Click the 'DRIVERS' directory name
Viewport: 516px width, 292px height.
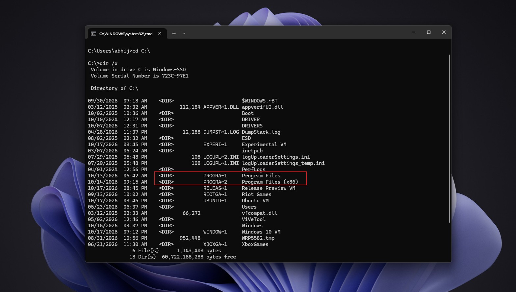[x=252, y=126]
